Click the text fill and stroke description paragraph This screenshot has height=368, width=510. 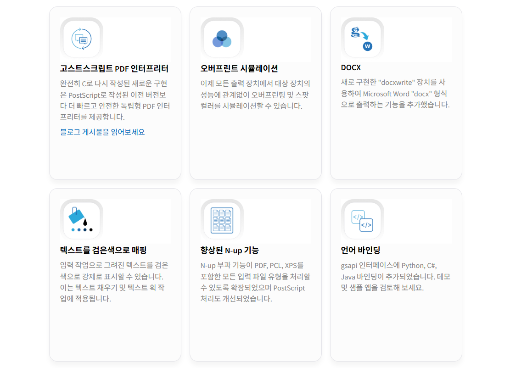tap(114, 282)
